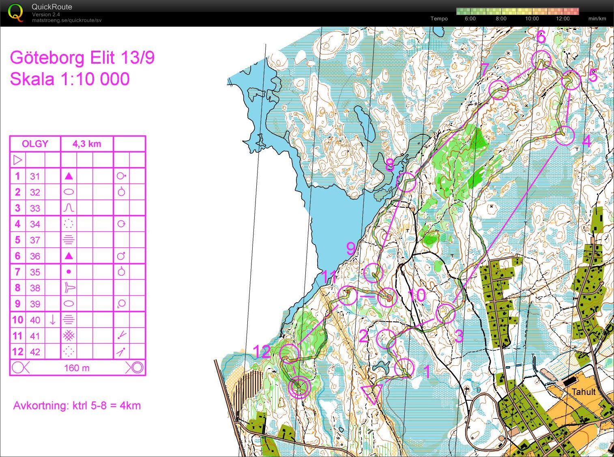The image size is (614, 457).
Task: Click the dotted circle symbol in row 4
Action: pos(69,224)
